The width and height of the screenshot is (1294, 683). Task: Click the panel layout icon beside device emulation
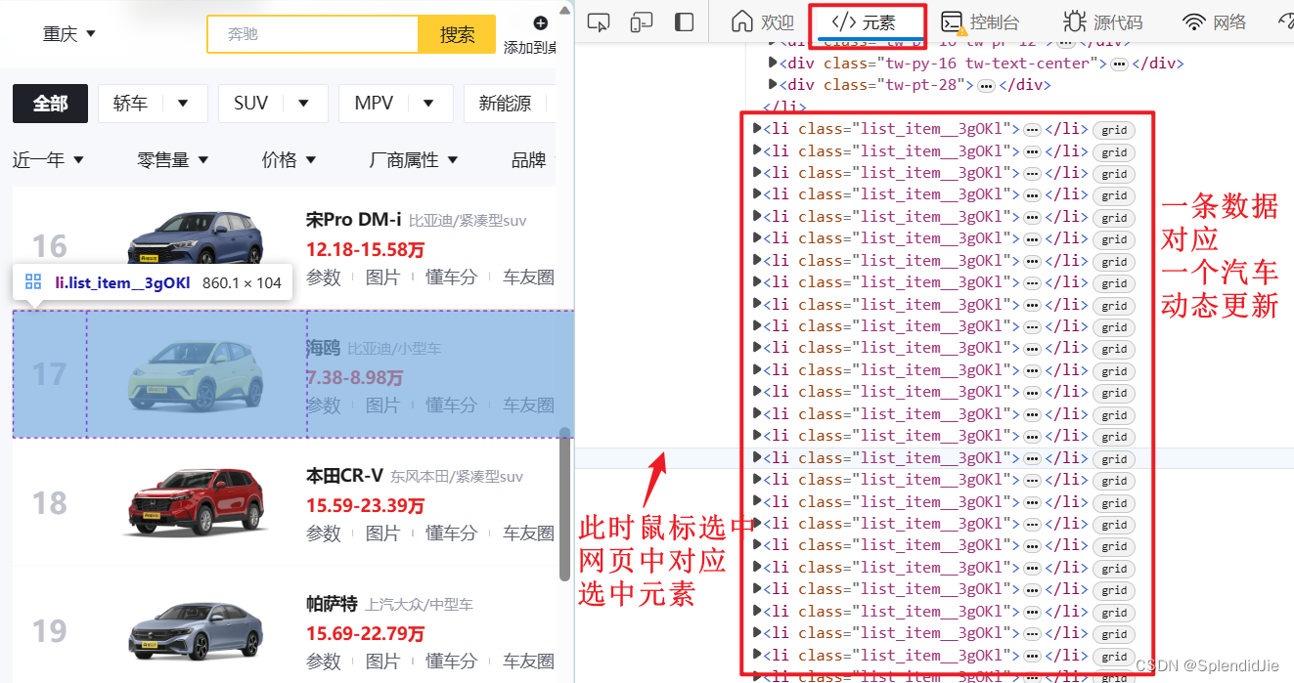point(685,22)
